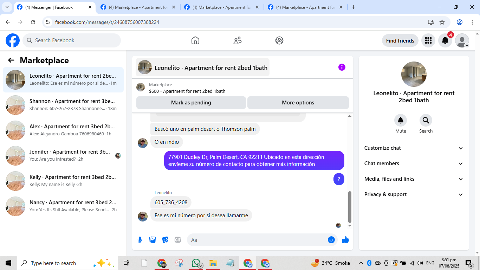This screenshot has height=270, width=480.
Task: Expand Customize chat section
Action: (x=414, y=148)
